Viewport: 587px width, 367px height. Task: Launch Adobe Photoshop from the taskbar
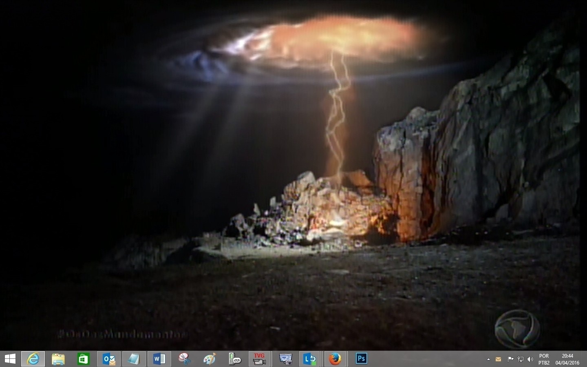[x=361, y=359]
